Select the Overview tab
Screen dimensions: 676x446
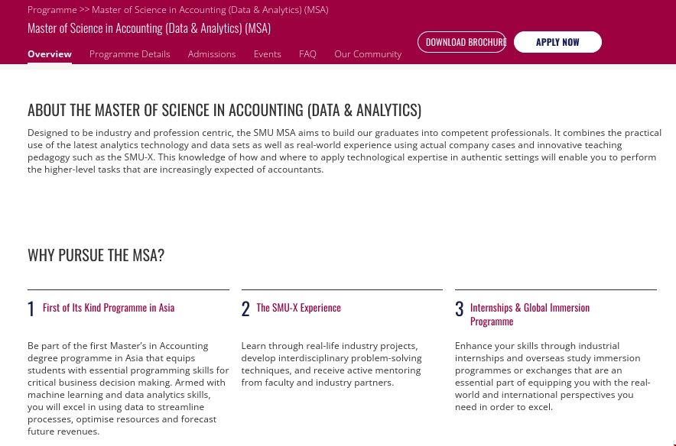[x=50, y=54]
